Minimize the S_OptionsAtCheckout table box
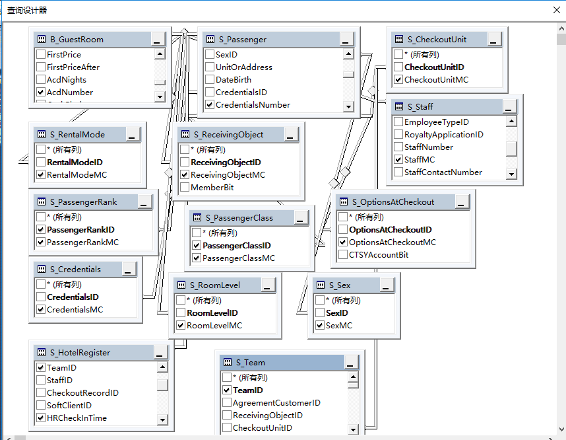This screenshot has height=440, width=566. pos(461,202)
